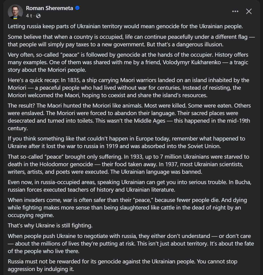This screenshot has height=275, width=263.
Task: Click the paragraph beginning "Some believe that"
Action: 131,40
